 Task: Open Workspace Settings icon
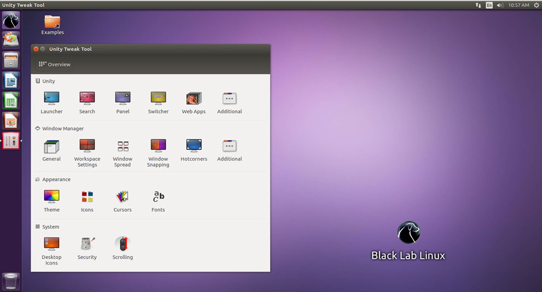click(x=87, y=153)
